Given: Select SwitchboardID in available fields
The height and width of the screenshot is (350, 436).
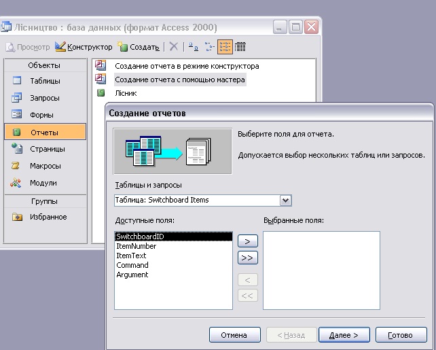Looking at the screenshot, I should (x=173, y=237).
